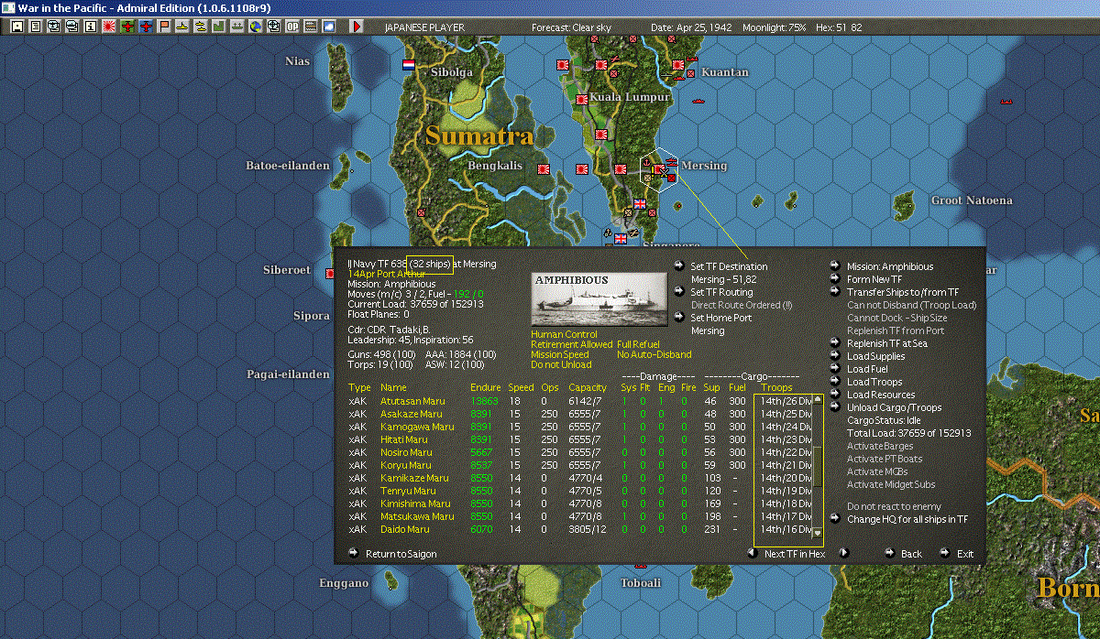Click the green ship with arrows icon
Screen dimensions: 1100x639
coord(236,27)
